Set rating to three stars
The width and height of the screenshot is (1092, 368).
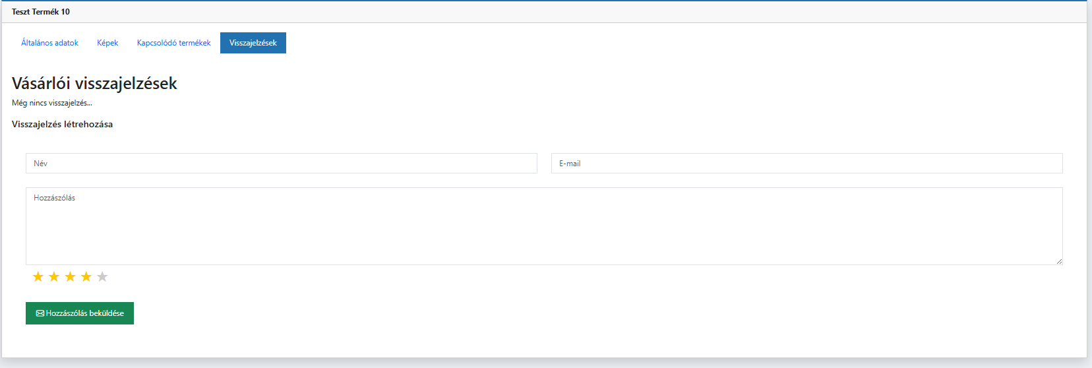(70, 277)
